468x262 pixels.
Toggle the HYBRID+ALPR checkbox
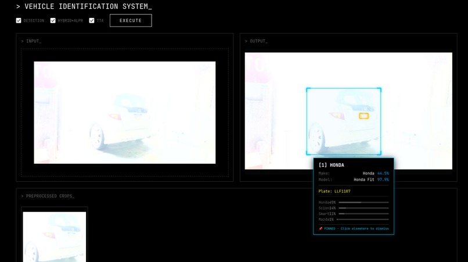point(53,20)
